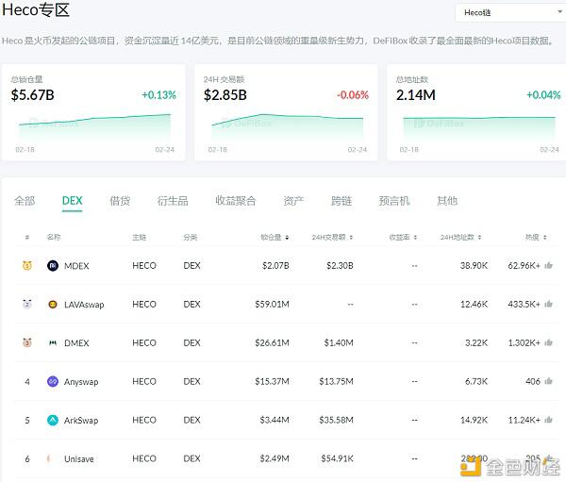The width and height of the screenshot is (566, 482).
Task: Sort table by 热度 column arrows
Action: (545, 237)
